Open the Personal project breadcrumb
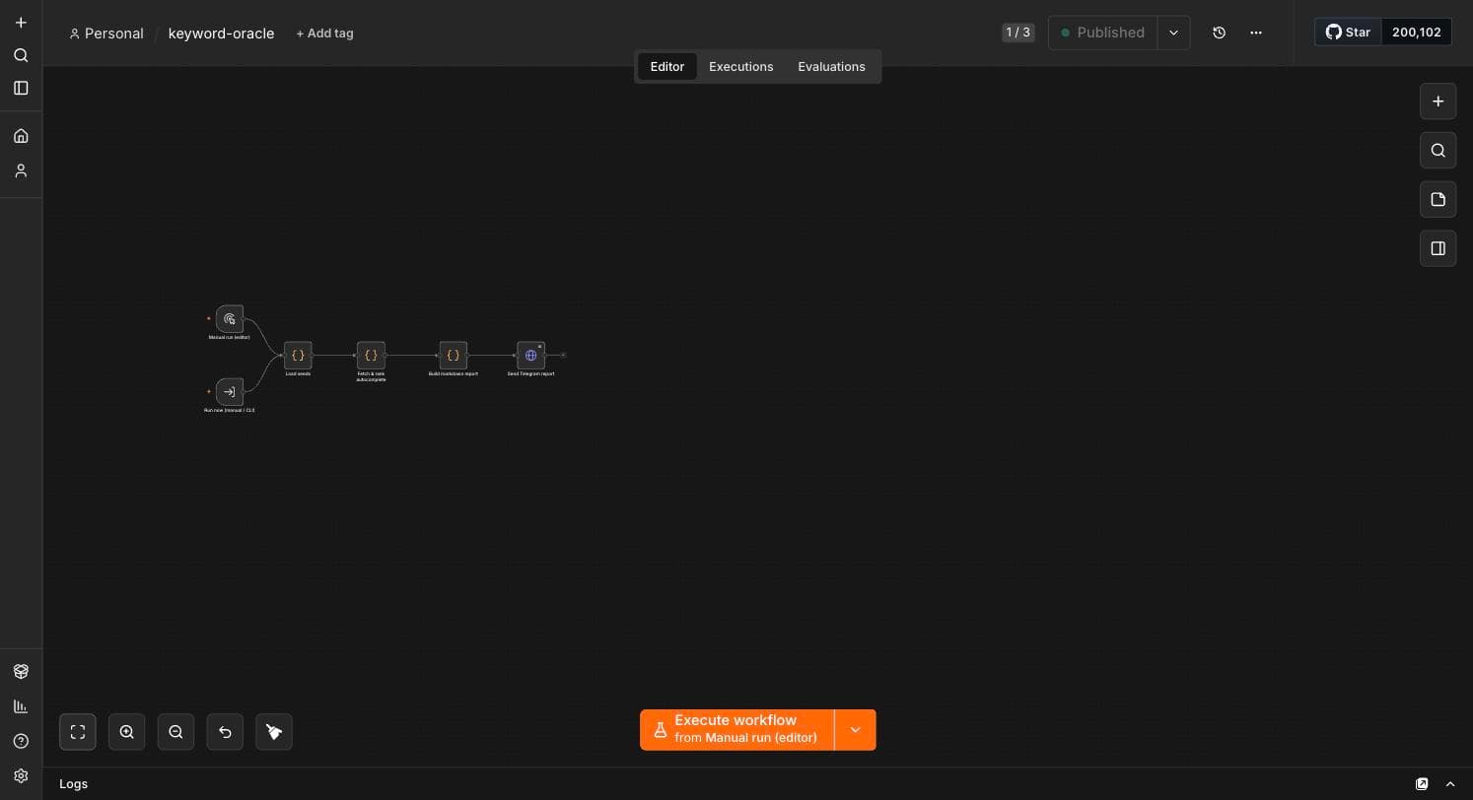 coord(106,33)
